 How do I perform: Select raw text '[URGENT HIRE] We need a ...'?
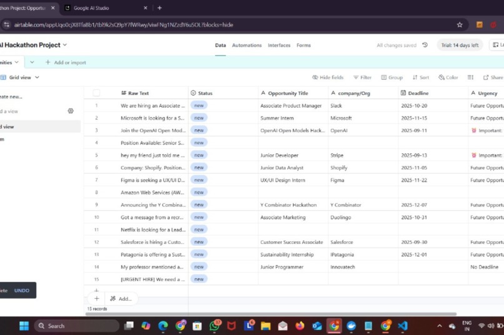[x=153, y=279]
